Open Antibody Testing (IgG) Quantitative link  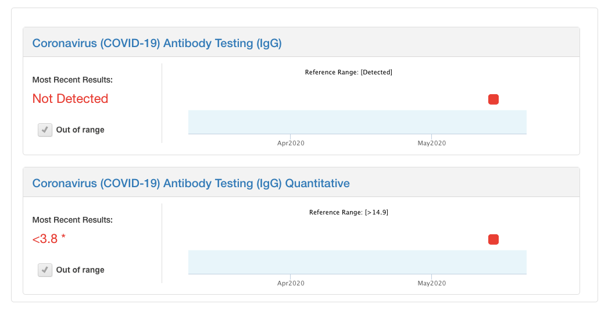[191, 183]
